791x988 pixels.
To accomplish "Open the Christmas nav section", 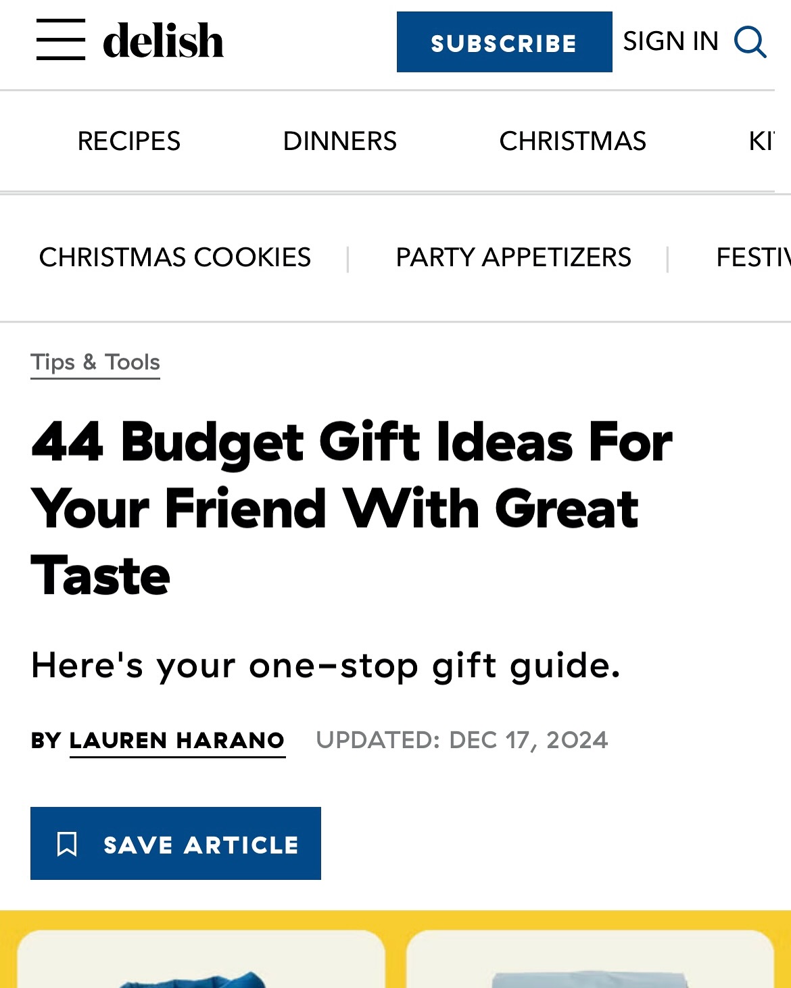I will (x=573, y=141).
